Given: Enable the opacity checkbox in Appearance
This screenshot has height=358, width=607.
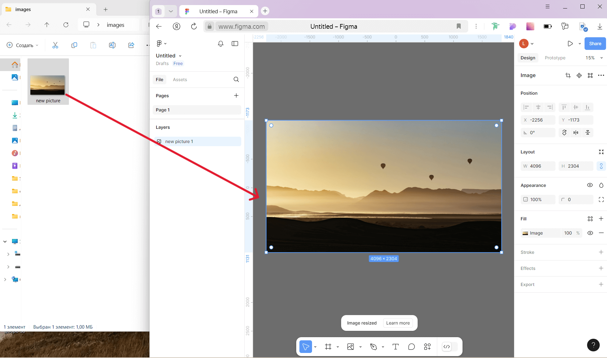Looking at the screenshot, I should click(x=525, y=199).
